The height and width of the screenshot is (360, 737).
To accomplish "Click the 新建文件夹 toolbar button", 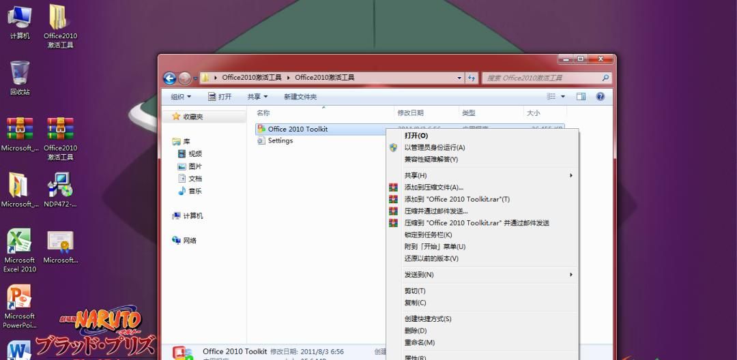I will (300, 97).
